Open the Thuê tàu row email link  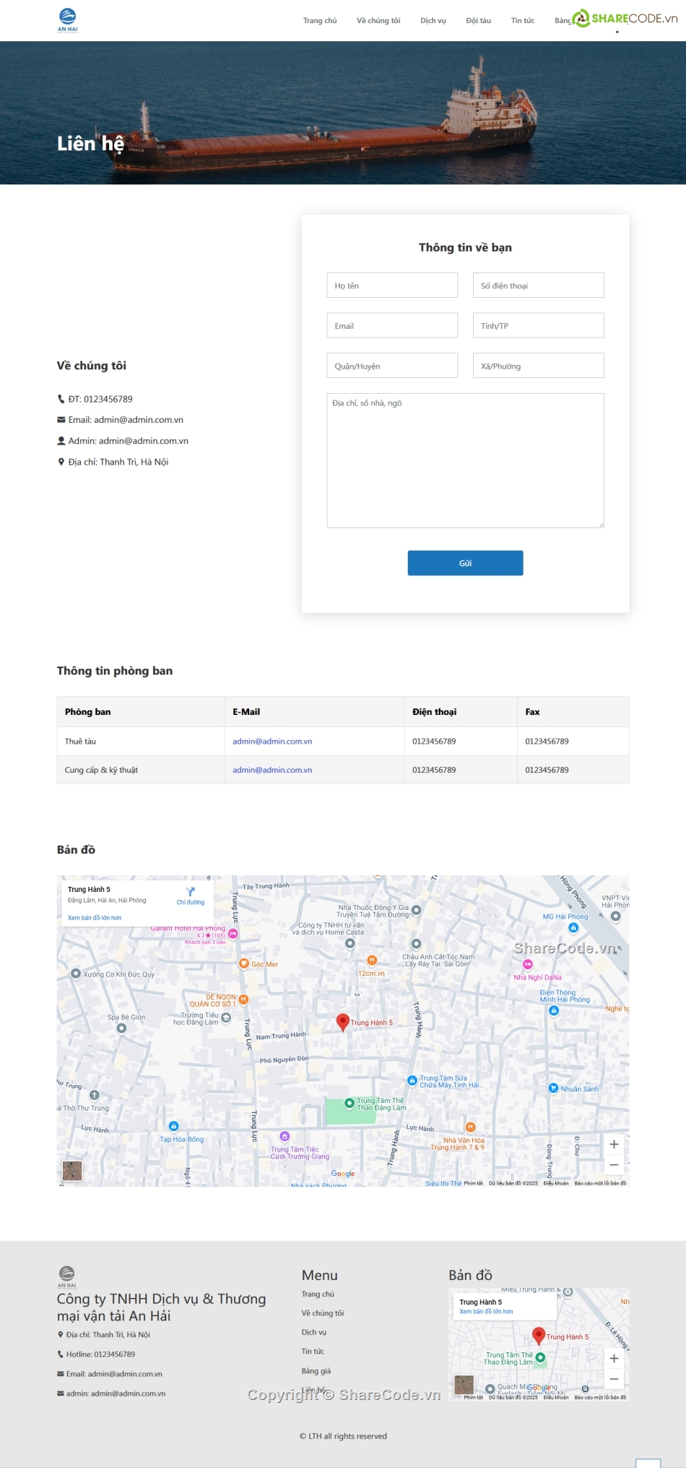(272, 742)
